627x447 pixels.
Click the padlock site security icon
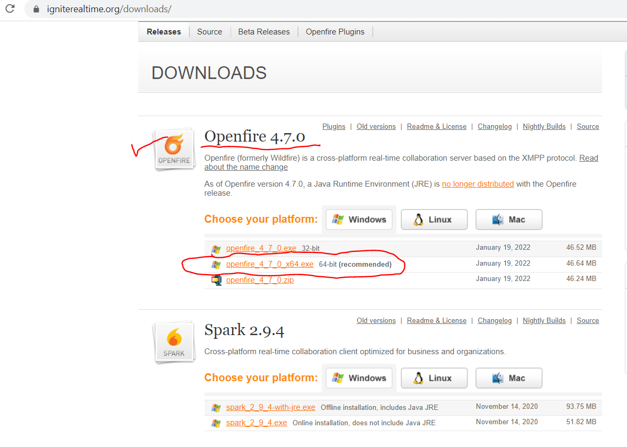click(36, 9)
